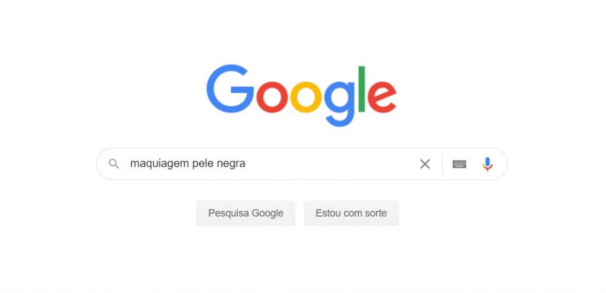This screenshot has width=606, height=293.
Task: Click the word sorte on the button
Action: pos(376,213)
